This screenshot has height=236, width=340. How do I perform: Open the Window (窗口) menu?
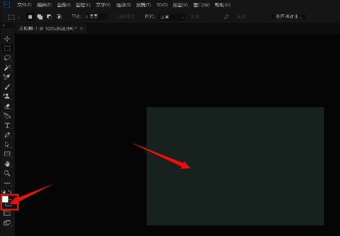click(x=201, y=5)
